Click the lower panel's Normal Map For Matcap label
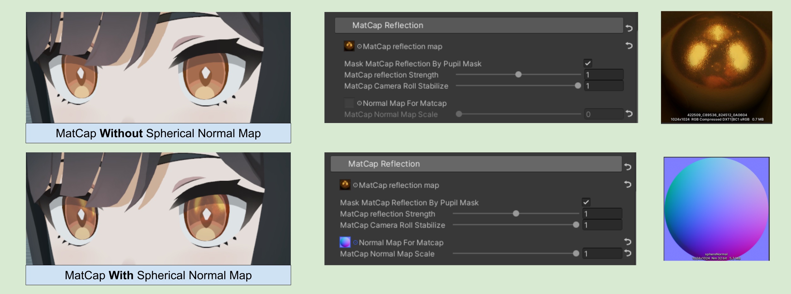This screenshot has height=294, width=791. point(401,243)
